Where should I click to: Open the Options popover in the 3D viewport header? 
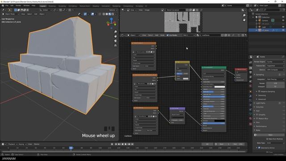113,10
